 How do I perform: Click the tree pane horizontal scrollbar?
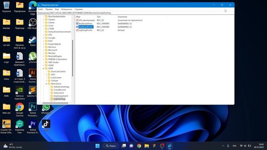tap(55, 103)
